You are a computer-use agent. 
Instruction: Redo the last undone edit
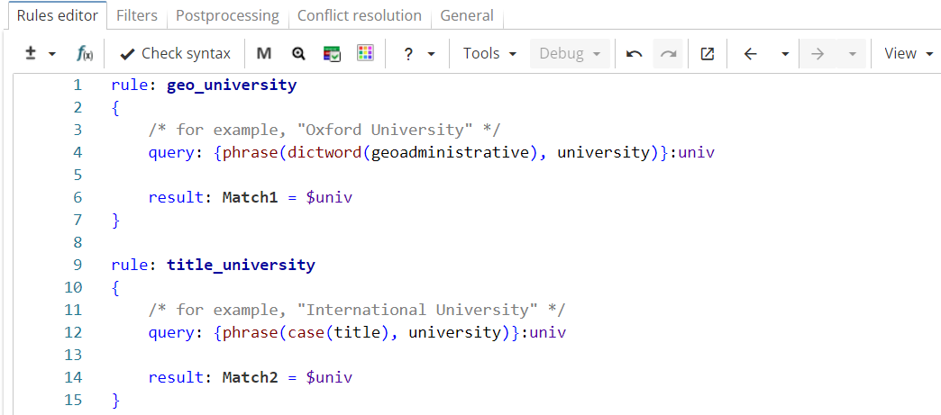pyautogui.click(x=668, y=54)
